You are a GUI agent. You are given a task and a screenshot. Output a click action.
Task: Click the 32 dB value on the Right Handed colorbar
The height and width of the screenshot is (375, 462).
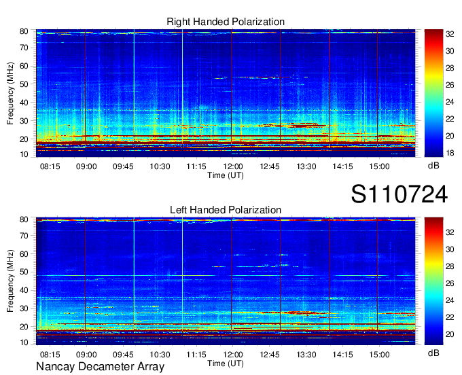[x=450, y=34]
